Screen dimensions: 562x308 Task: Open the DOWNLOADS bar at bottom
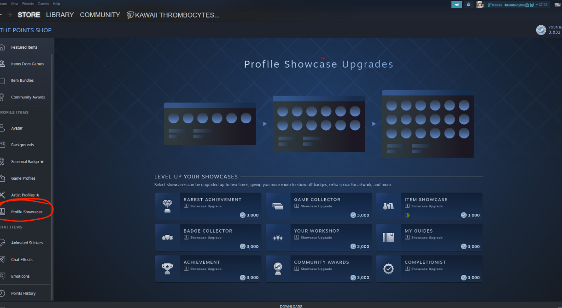291,306
